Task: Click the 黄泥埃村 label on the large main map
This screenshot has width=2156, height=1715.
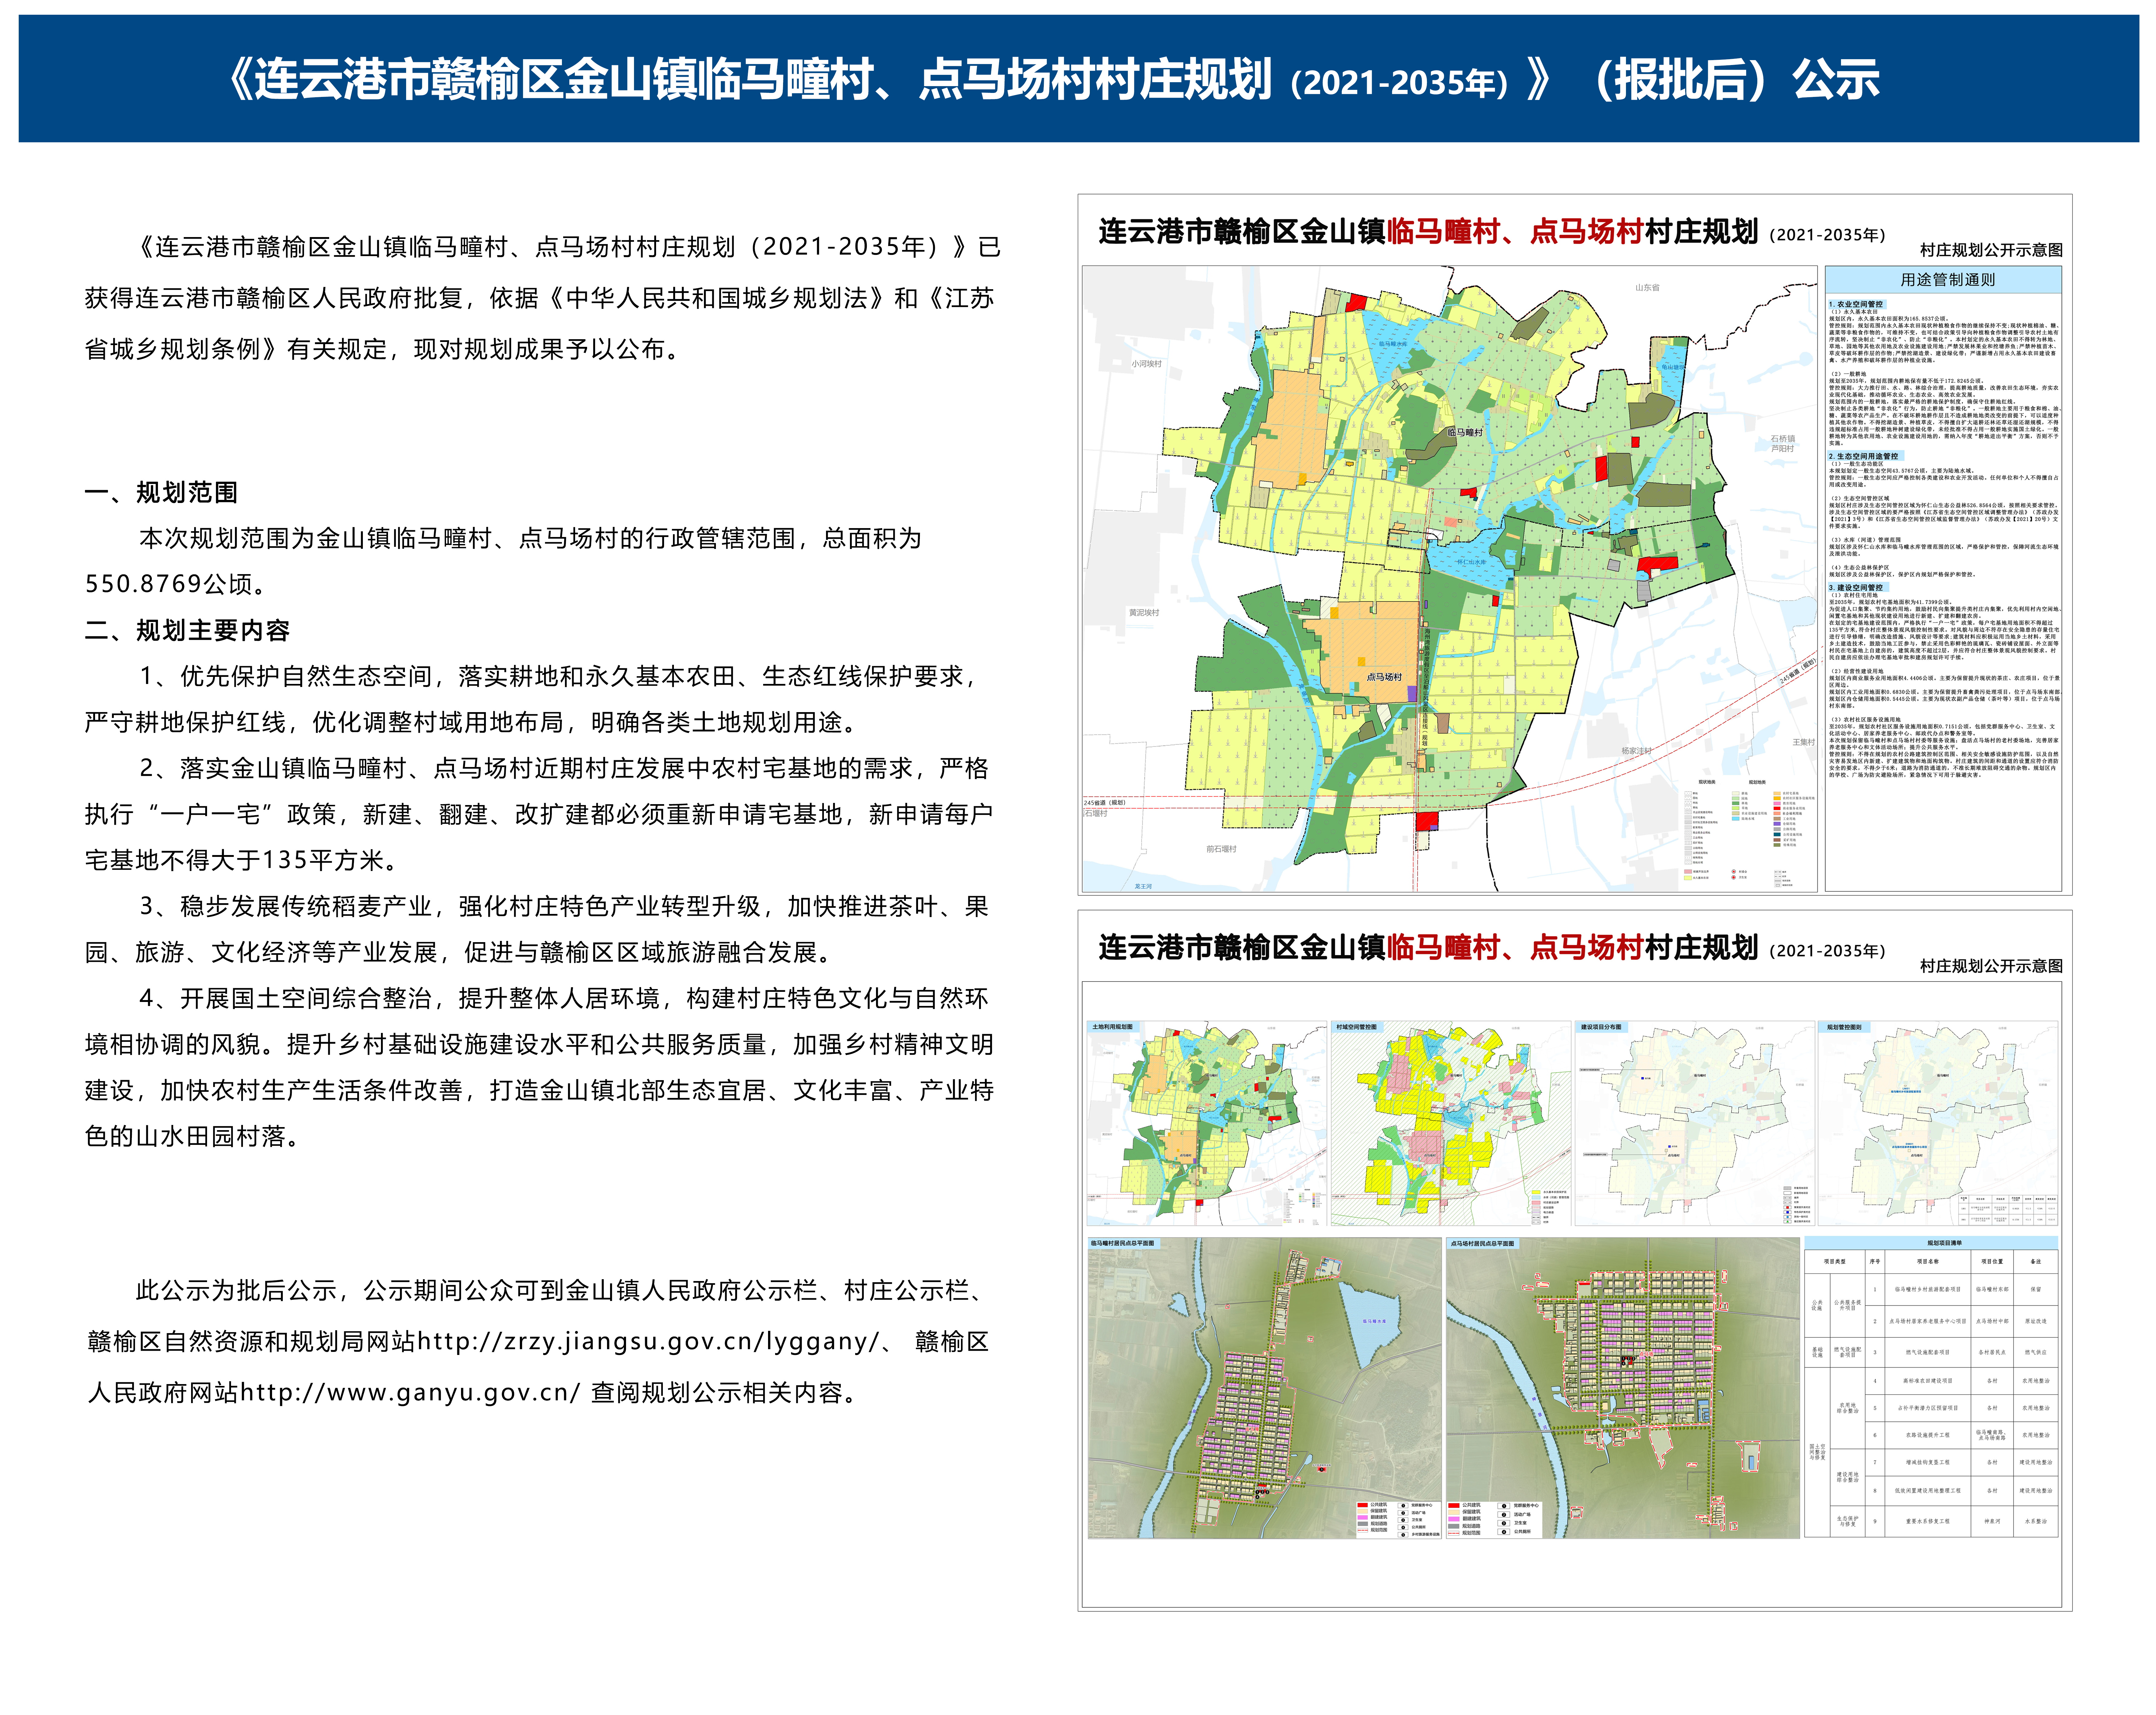Action: 1144,612
